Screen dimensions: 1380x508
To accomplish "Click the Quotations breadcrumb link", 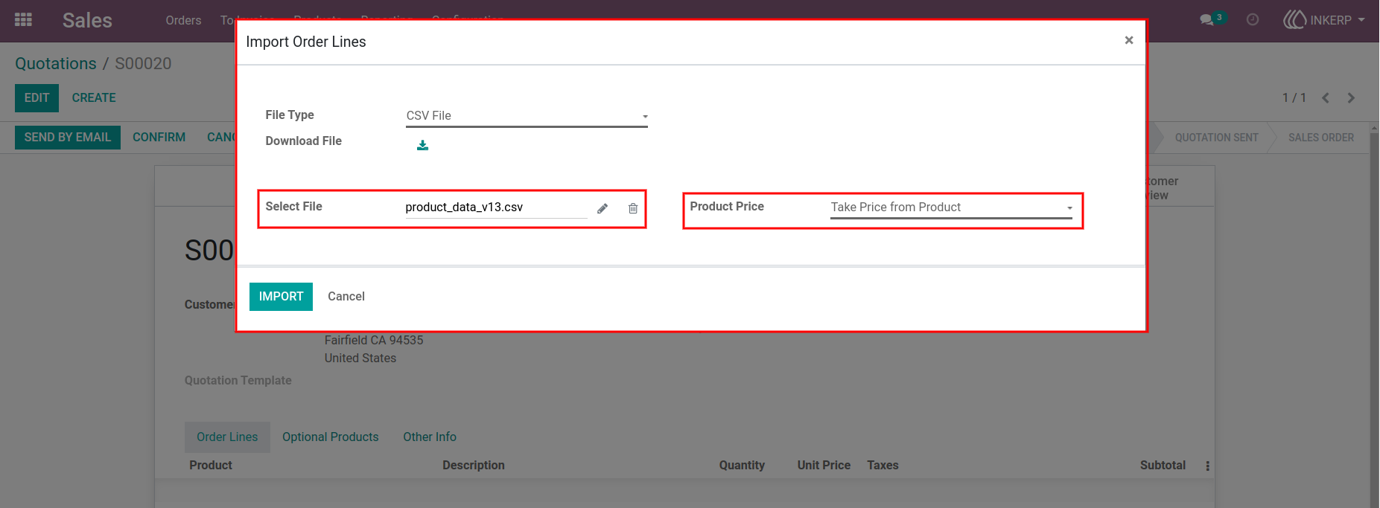I will pos(56,64).
